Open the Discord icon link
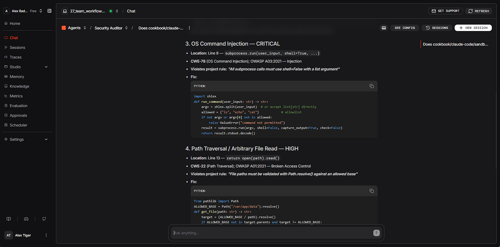Viewport: 500px width, 247px height. click(x=26, y=219)
